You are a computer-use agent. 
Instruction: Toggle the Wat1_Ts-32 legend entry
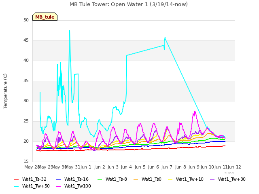30,179
